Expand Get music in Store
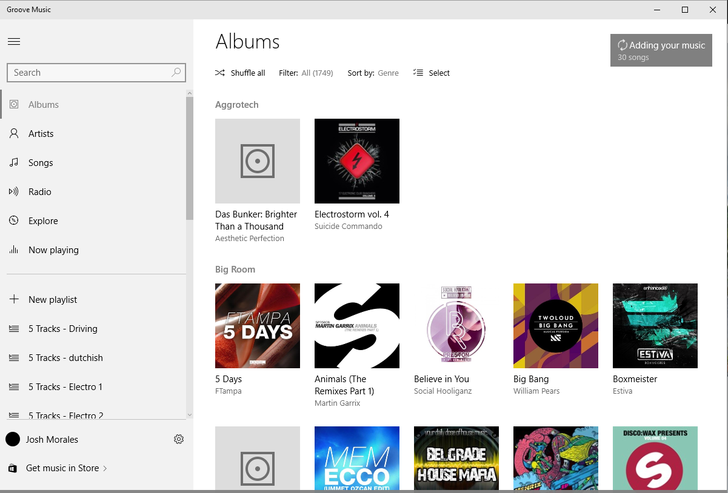Screen dimensions: 728x493 pyautogui.click(x=62, y=468)
